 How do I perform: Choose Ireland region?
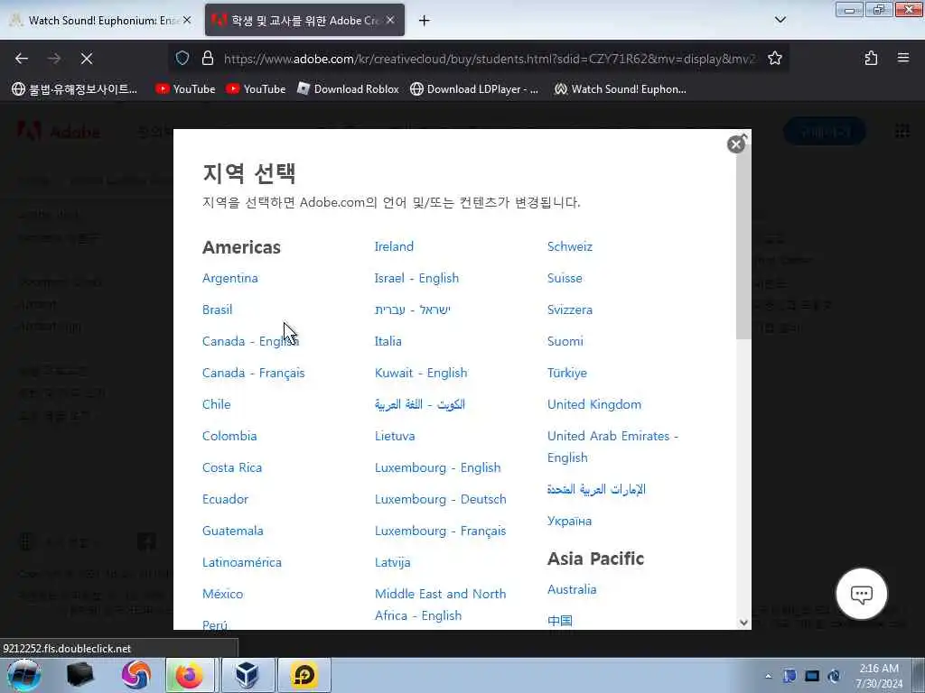[x=394, y=247]
